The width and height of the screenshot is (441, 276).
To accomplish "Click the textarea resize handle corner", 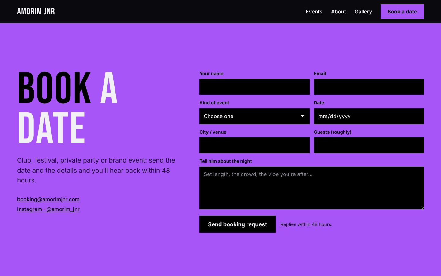I will click(422, 208).
